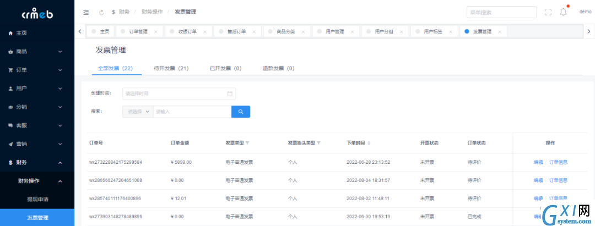The height and width of the screenshot is (226, 595).
Task: Focus the 菜单搜索 input box
Action: (502, 12)
